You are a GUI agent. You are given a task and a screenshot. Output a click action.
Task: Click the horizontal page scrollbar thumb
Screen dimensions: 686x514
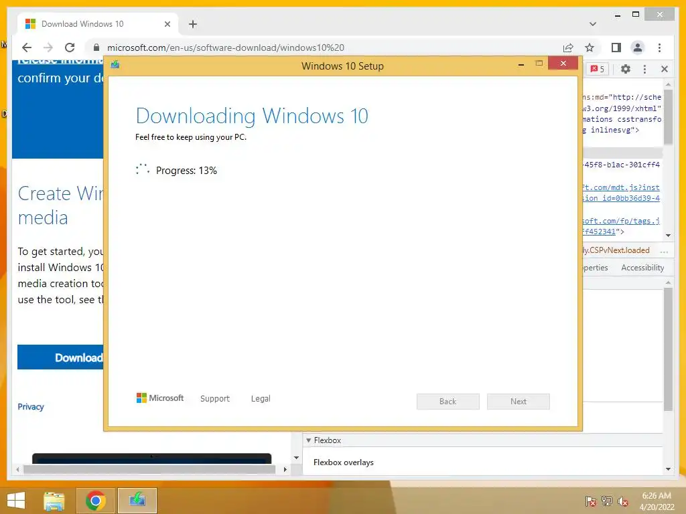(149, 469)
